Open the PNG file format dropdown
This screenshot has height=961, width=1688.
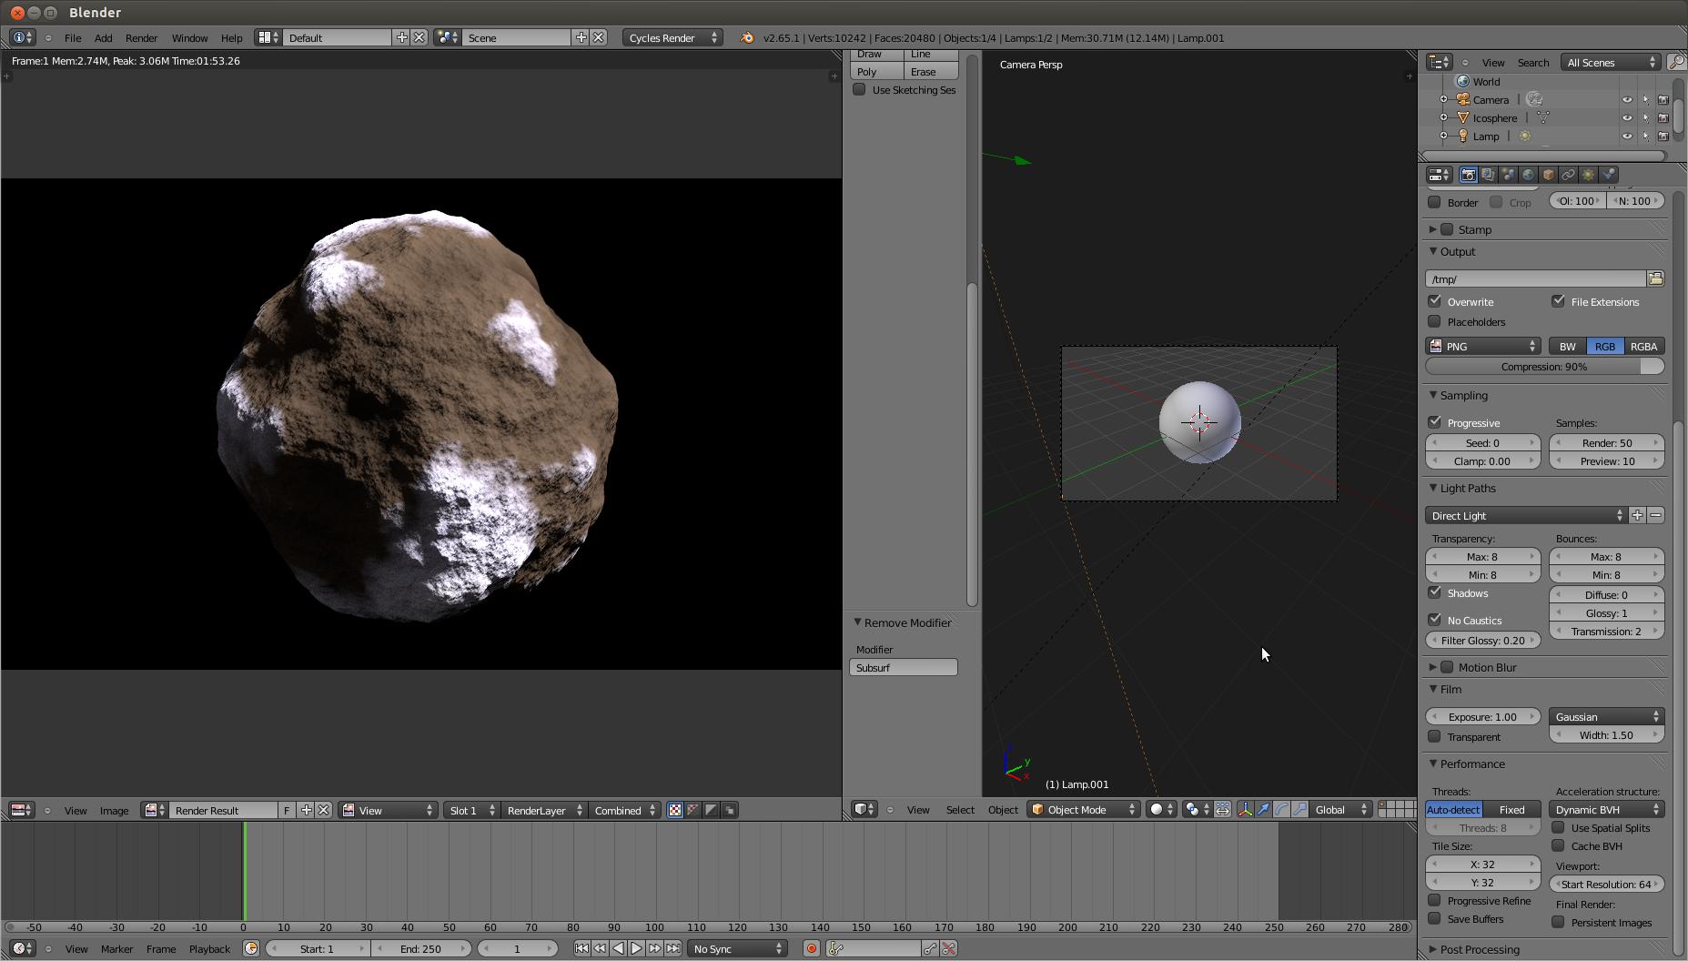(1482, 346)
